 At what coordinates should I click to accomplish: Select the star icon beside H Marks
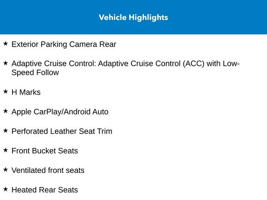click(x=5, y=91)
